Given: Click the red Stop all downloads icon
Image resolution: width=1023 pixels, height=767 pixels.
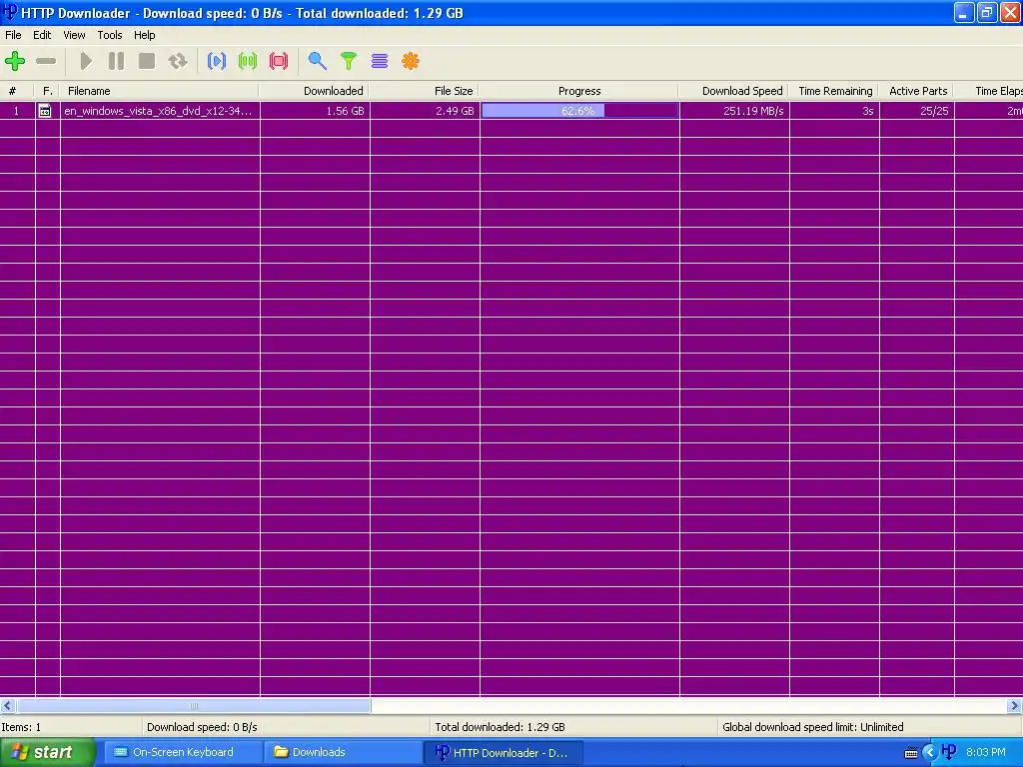Looking at the screenshot, I should (x=279, y=61).
